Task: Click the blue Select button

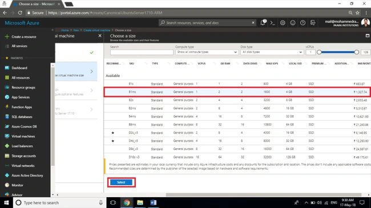Action: coord(121,182)
